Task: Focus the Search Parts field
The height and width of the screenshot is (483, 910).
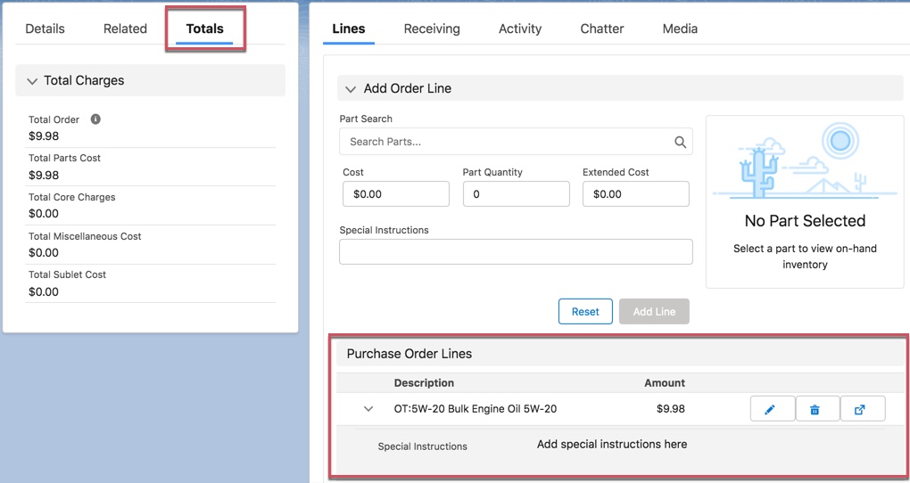Action: click(516, 142)
